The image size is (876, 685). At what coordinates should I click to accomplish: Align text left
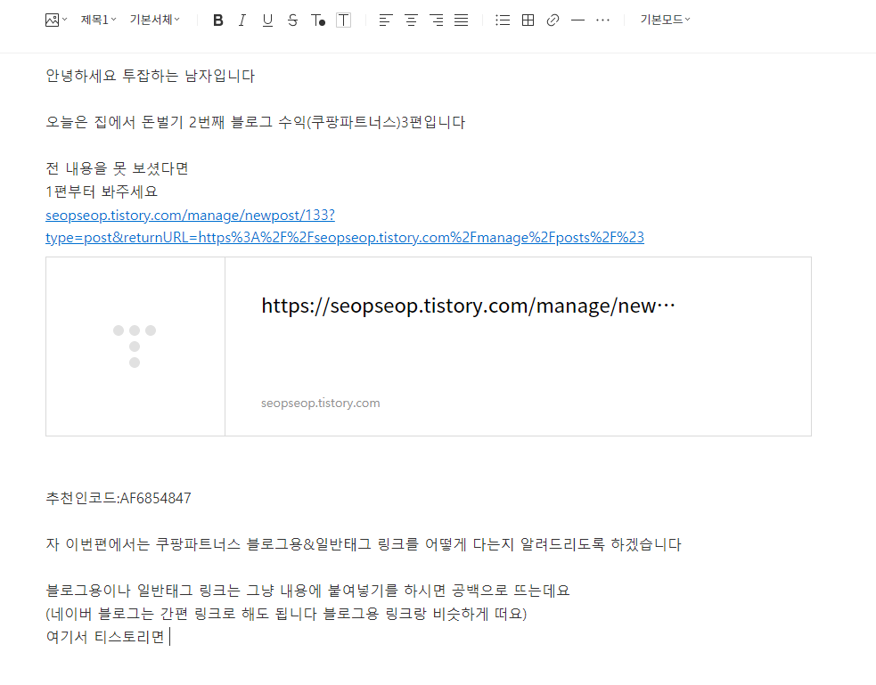pyautogui.click(x=386, y=20)
